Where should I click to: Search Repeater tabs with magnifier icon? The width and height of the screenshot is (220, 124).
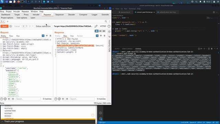pyautogui.click(x=106, y=21)
